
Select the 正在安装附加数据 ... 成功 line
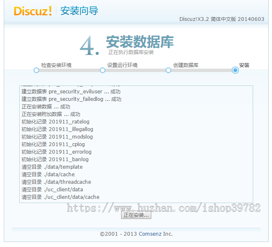(x=51, y=114)
